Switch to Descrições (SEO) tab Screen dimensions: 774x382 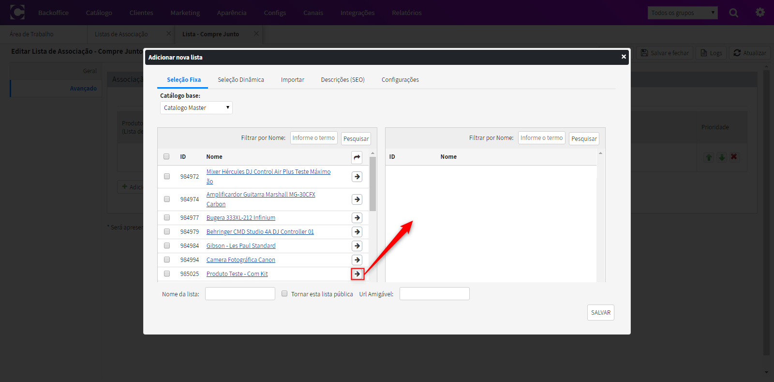[342, 79]
